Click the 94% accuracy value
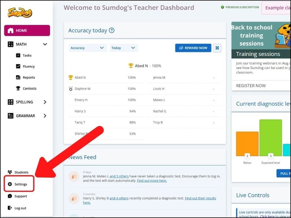The image size is (291, 218). pyautogui.click(x=132, y=111)
